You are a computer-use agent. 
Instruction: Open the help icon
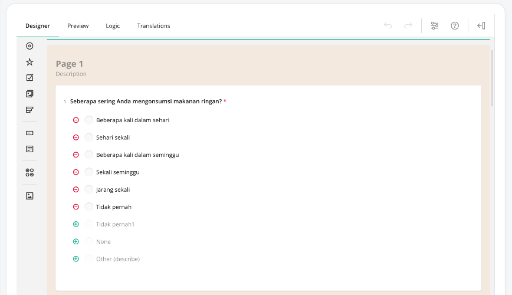[x=455, y=25]
